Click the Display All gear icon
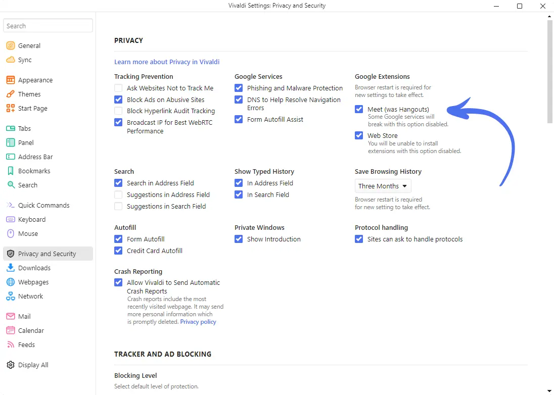This screenshot has height=395, width=554. pyautogui.click(x=10, y=365)
